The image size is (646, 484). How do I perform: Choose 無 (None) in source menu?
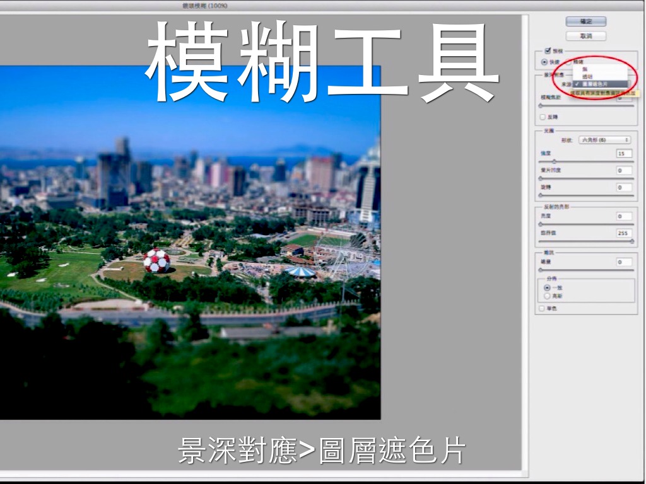pos(585,69)
